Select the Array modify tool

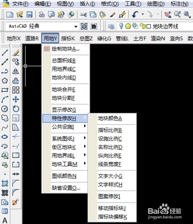[x=16, y=90]
